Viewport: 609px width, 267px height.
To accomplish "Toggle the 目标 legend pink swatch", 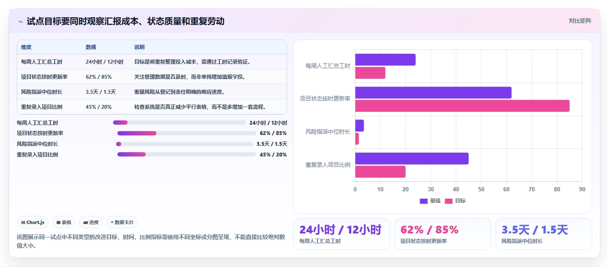I will point(449,201).
